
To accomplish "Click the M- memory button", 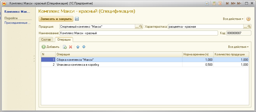I will [x=239, y=3].
